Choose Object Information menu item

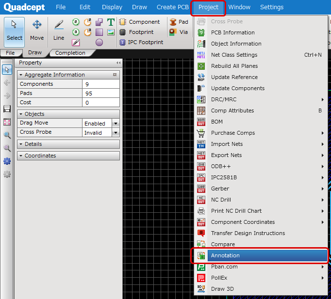click(261, 44)
